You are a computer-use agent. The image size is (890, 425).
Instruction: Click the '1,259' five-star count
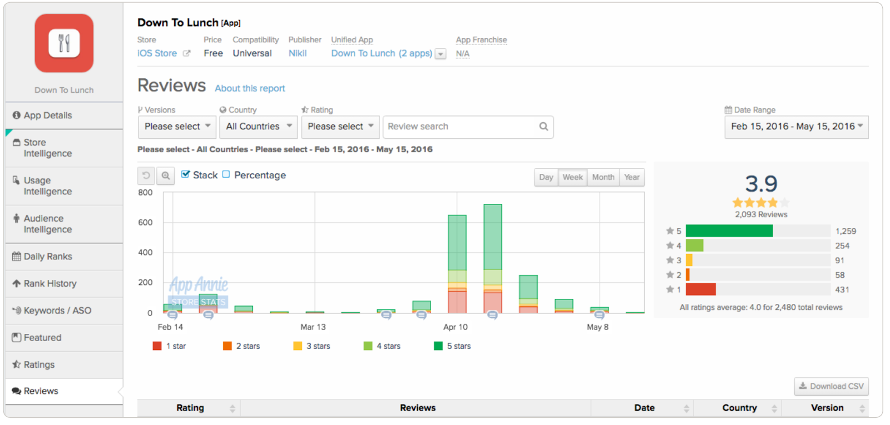coord(845,231)
